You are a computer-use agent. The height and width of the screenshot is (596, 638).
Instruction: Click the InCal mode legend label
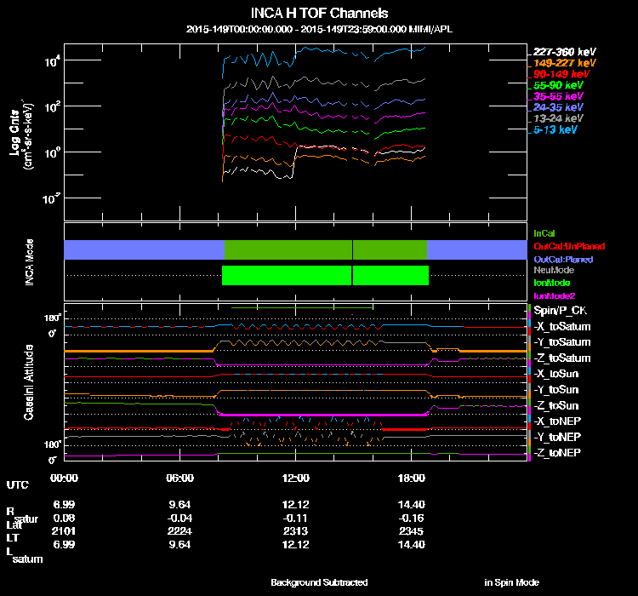(x=544, y=233)
